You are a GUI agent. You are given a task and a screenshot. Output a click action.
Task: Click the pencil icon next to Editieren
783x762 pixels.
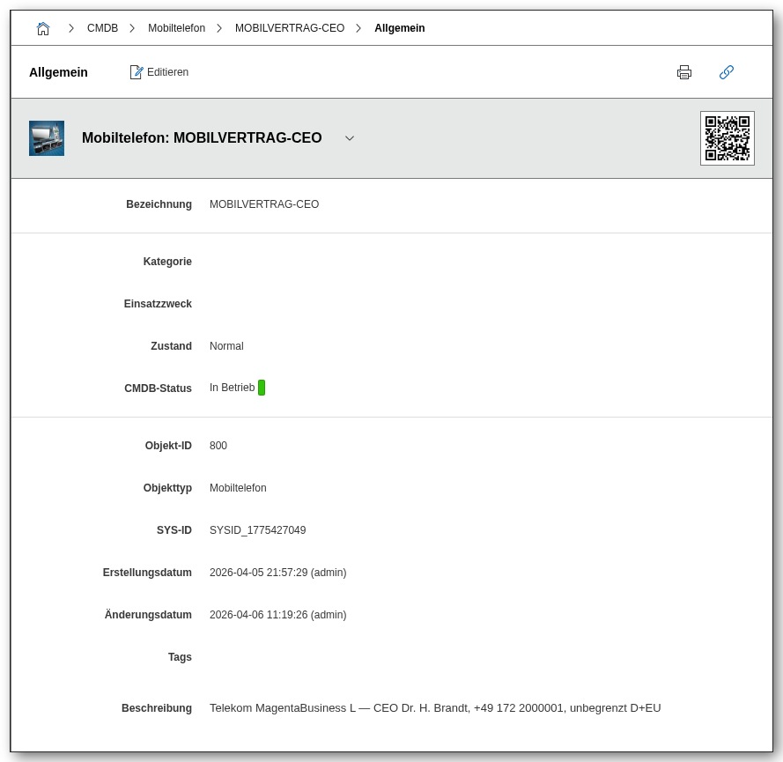(x=137, y=72)
